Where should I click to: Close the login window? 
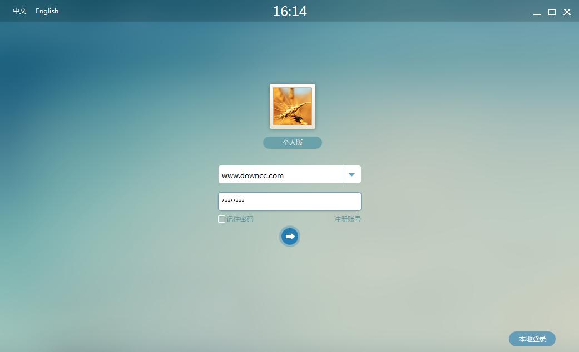pyautogui.click(x=567, y=12)
